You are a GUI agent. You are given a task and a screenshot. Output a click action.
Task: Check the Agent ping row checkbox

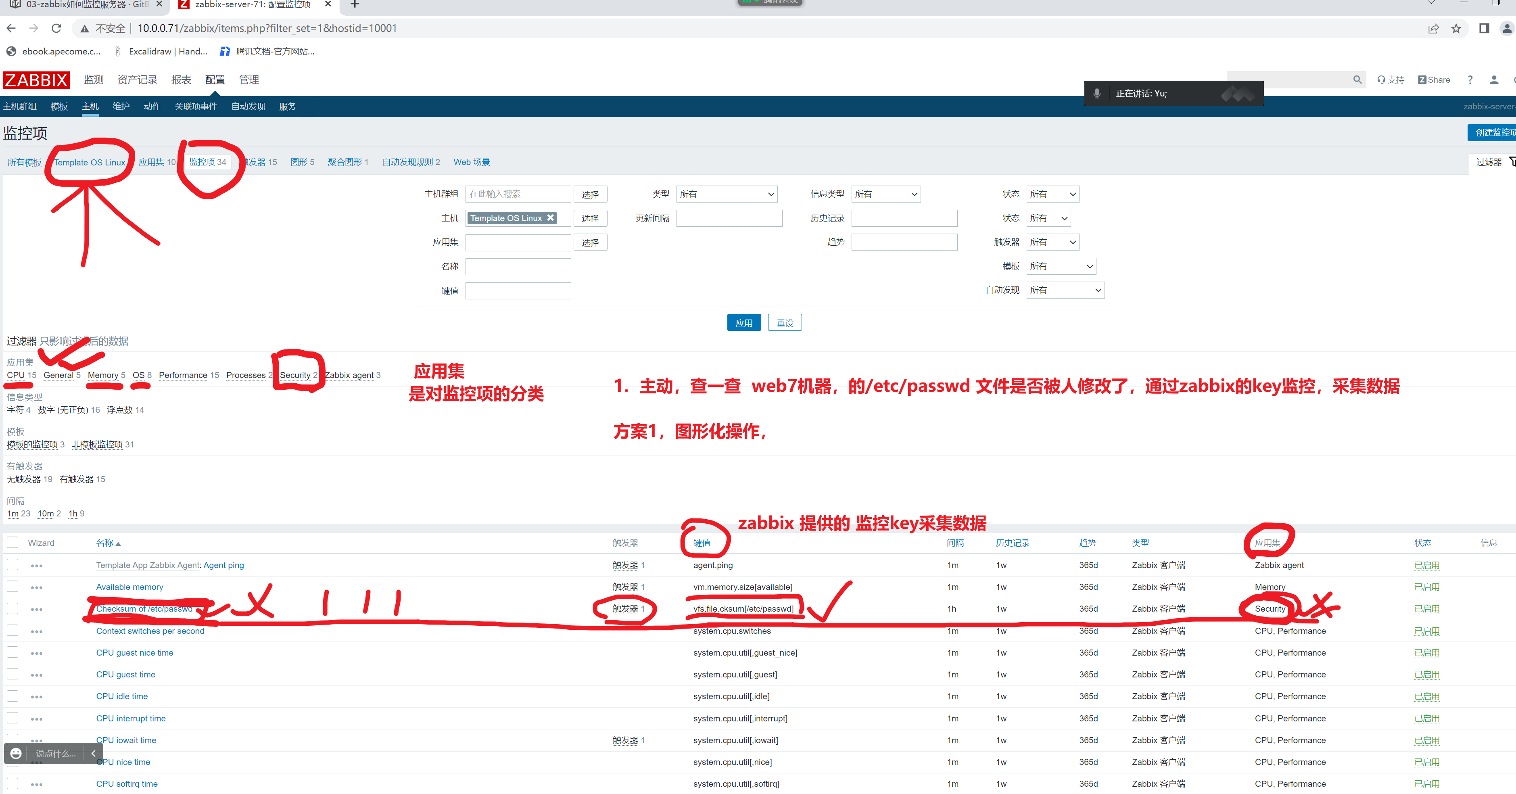[13, 565]
